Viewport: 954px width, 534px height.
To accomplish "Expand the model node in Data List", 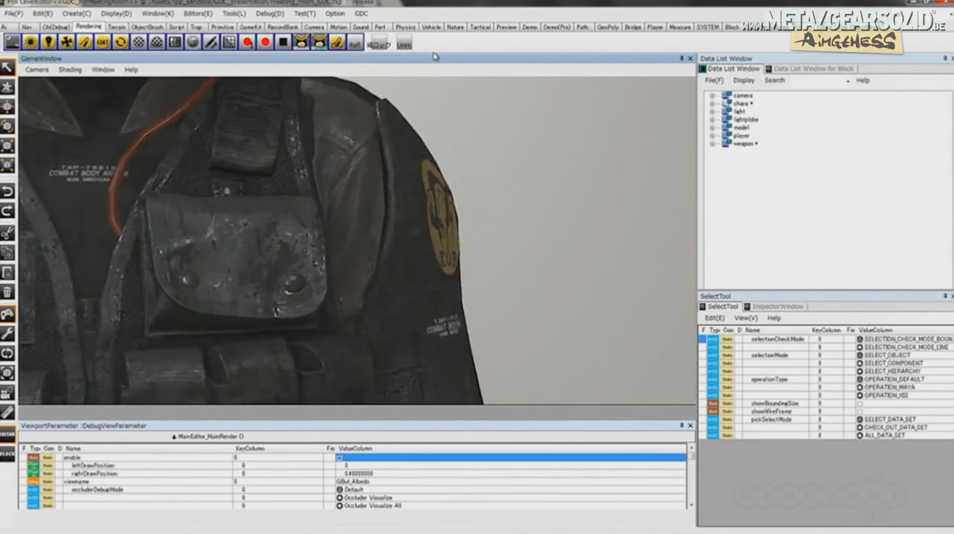I will 712,127.
